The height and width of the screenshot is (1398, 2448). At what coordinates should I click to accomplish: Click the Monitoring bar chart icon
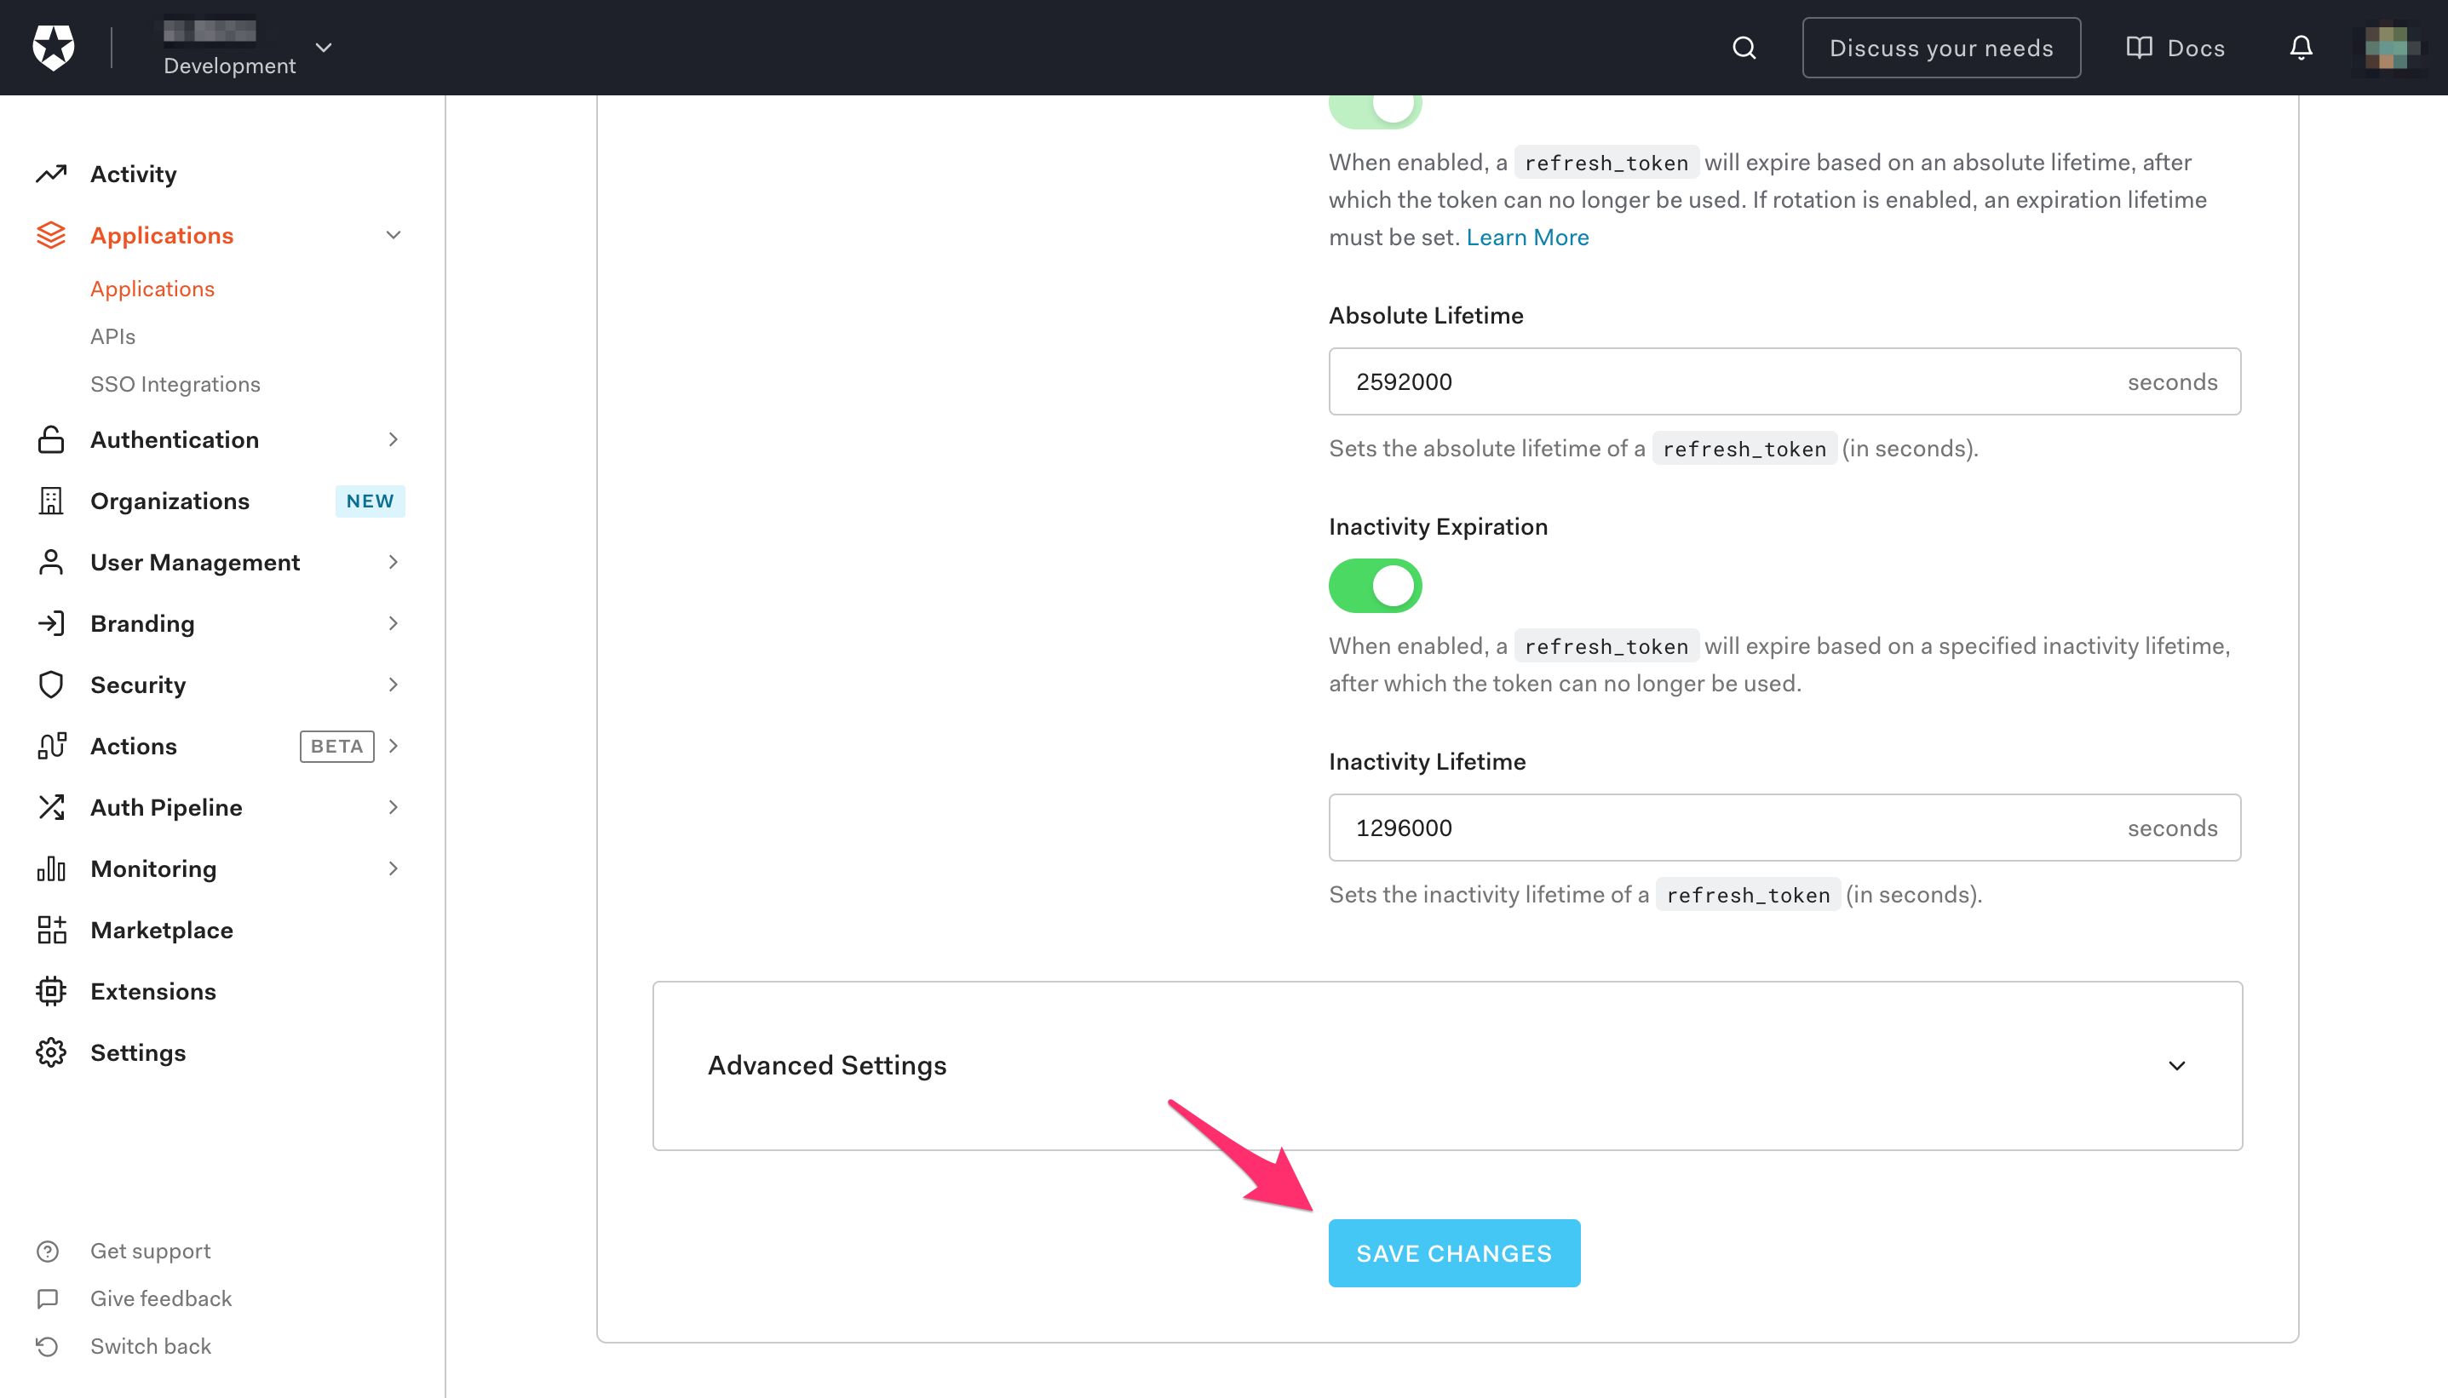pos(51,868)
